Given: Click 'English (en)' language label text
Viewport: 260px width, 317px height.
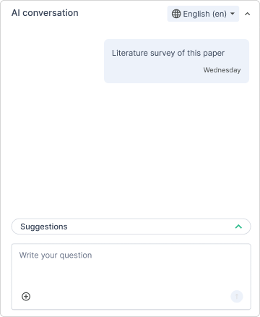Looking at the screenshot, I should click(x=205, y=14).
